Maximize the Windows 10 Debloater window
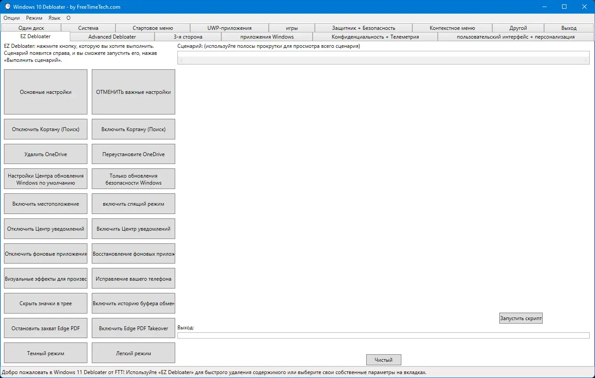The image size is (595, 378). pos(564,7)
